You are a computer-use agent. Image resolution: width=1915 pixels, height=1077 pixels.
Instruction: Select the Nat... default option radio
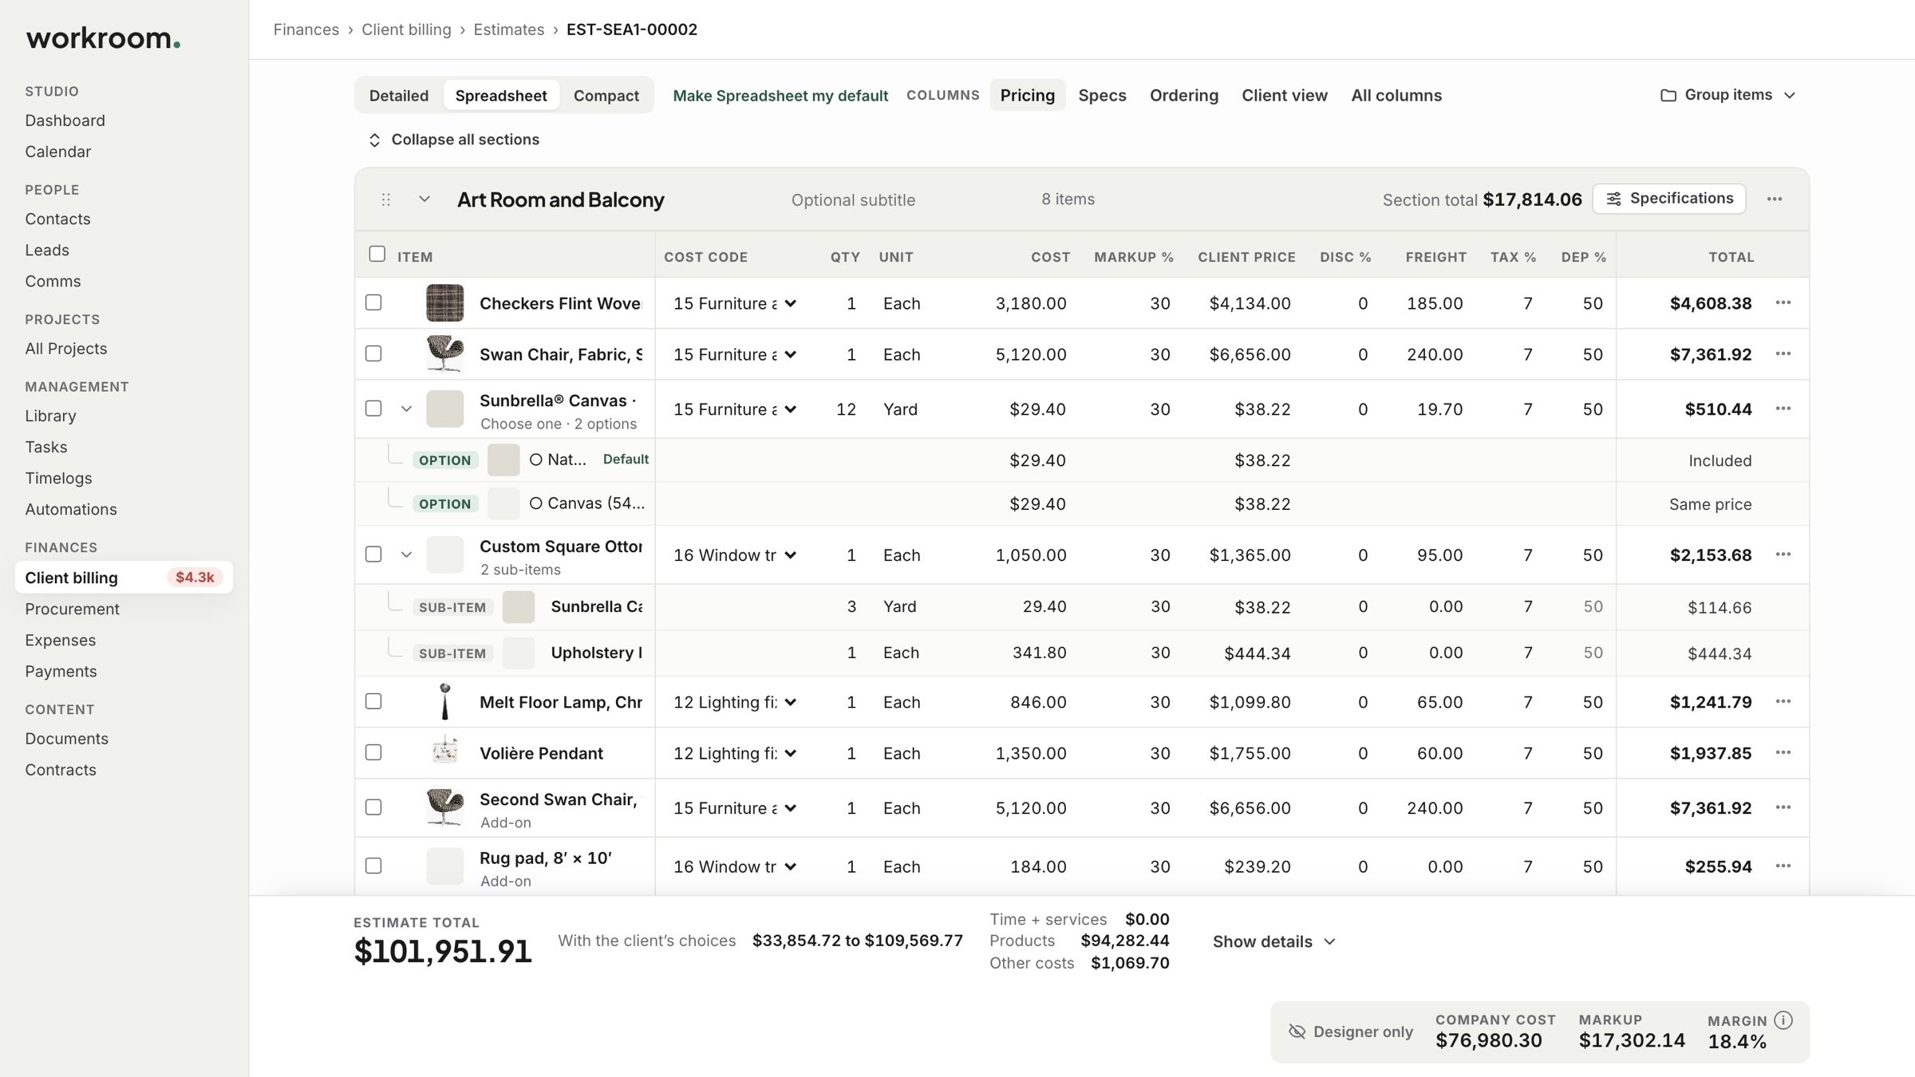tap(536, 460)
